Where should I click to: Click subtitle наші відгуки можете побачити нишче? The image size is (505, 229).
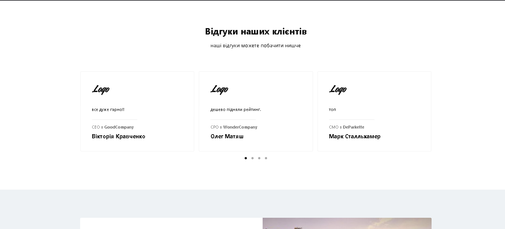pos(255,46)
